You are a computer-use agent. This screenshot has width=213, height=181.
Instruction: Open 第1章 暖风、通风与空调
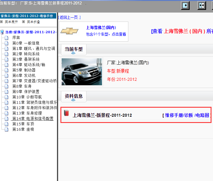[x=34, y=48]
